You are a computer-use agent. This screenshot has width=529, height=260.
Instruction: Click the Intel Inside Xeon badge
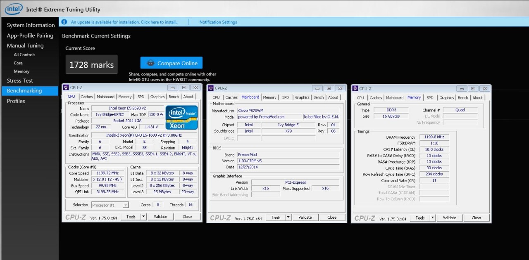click(182, 118)
